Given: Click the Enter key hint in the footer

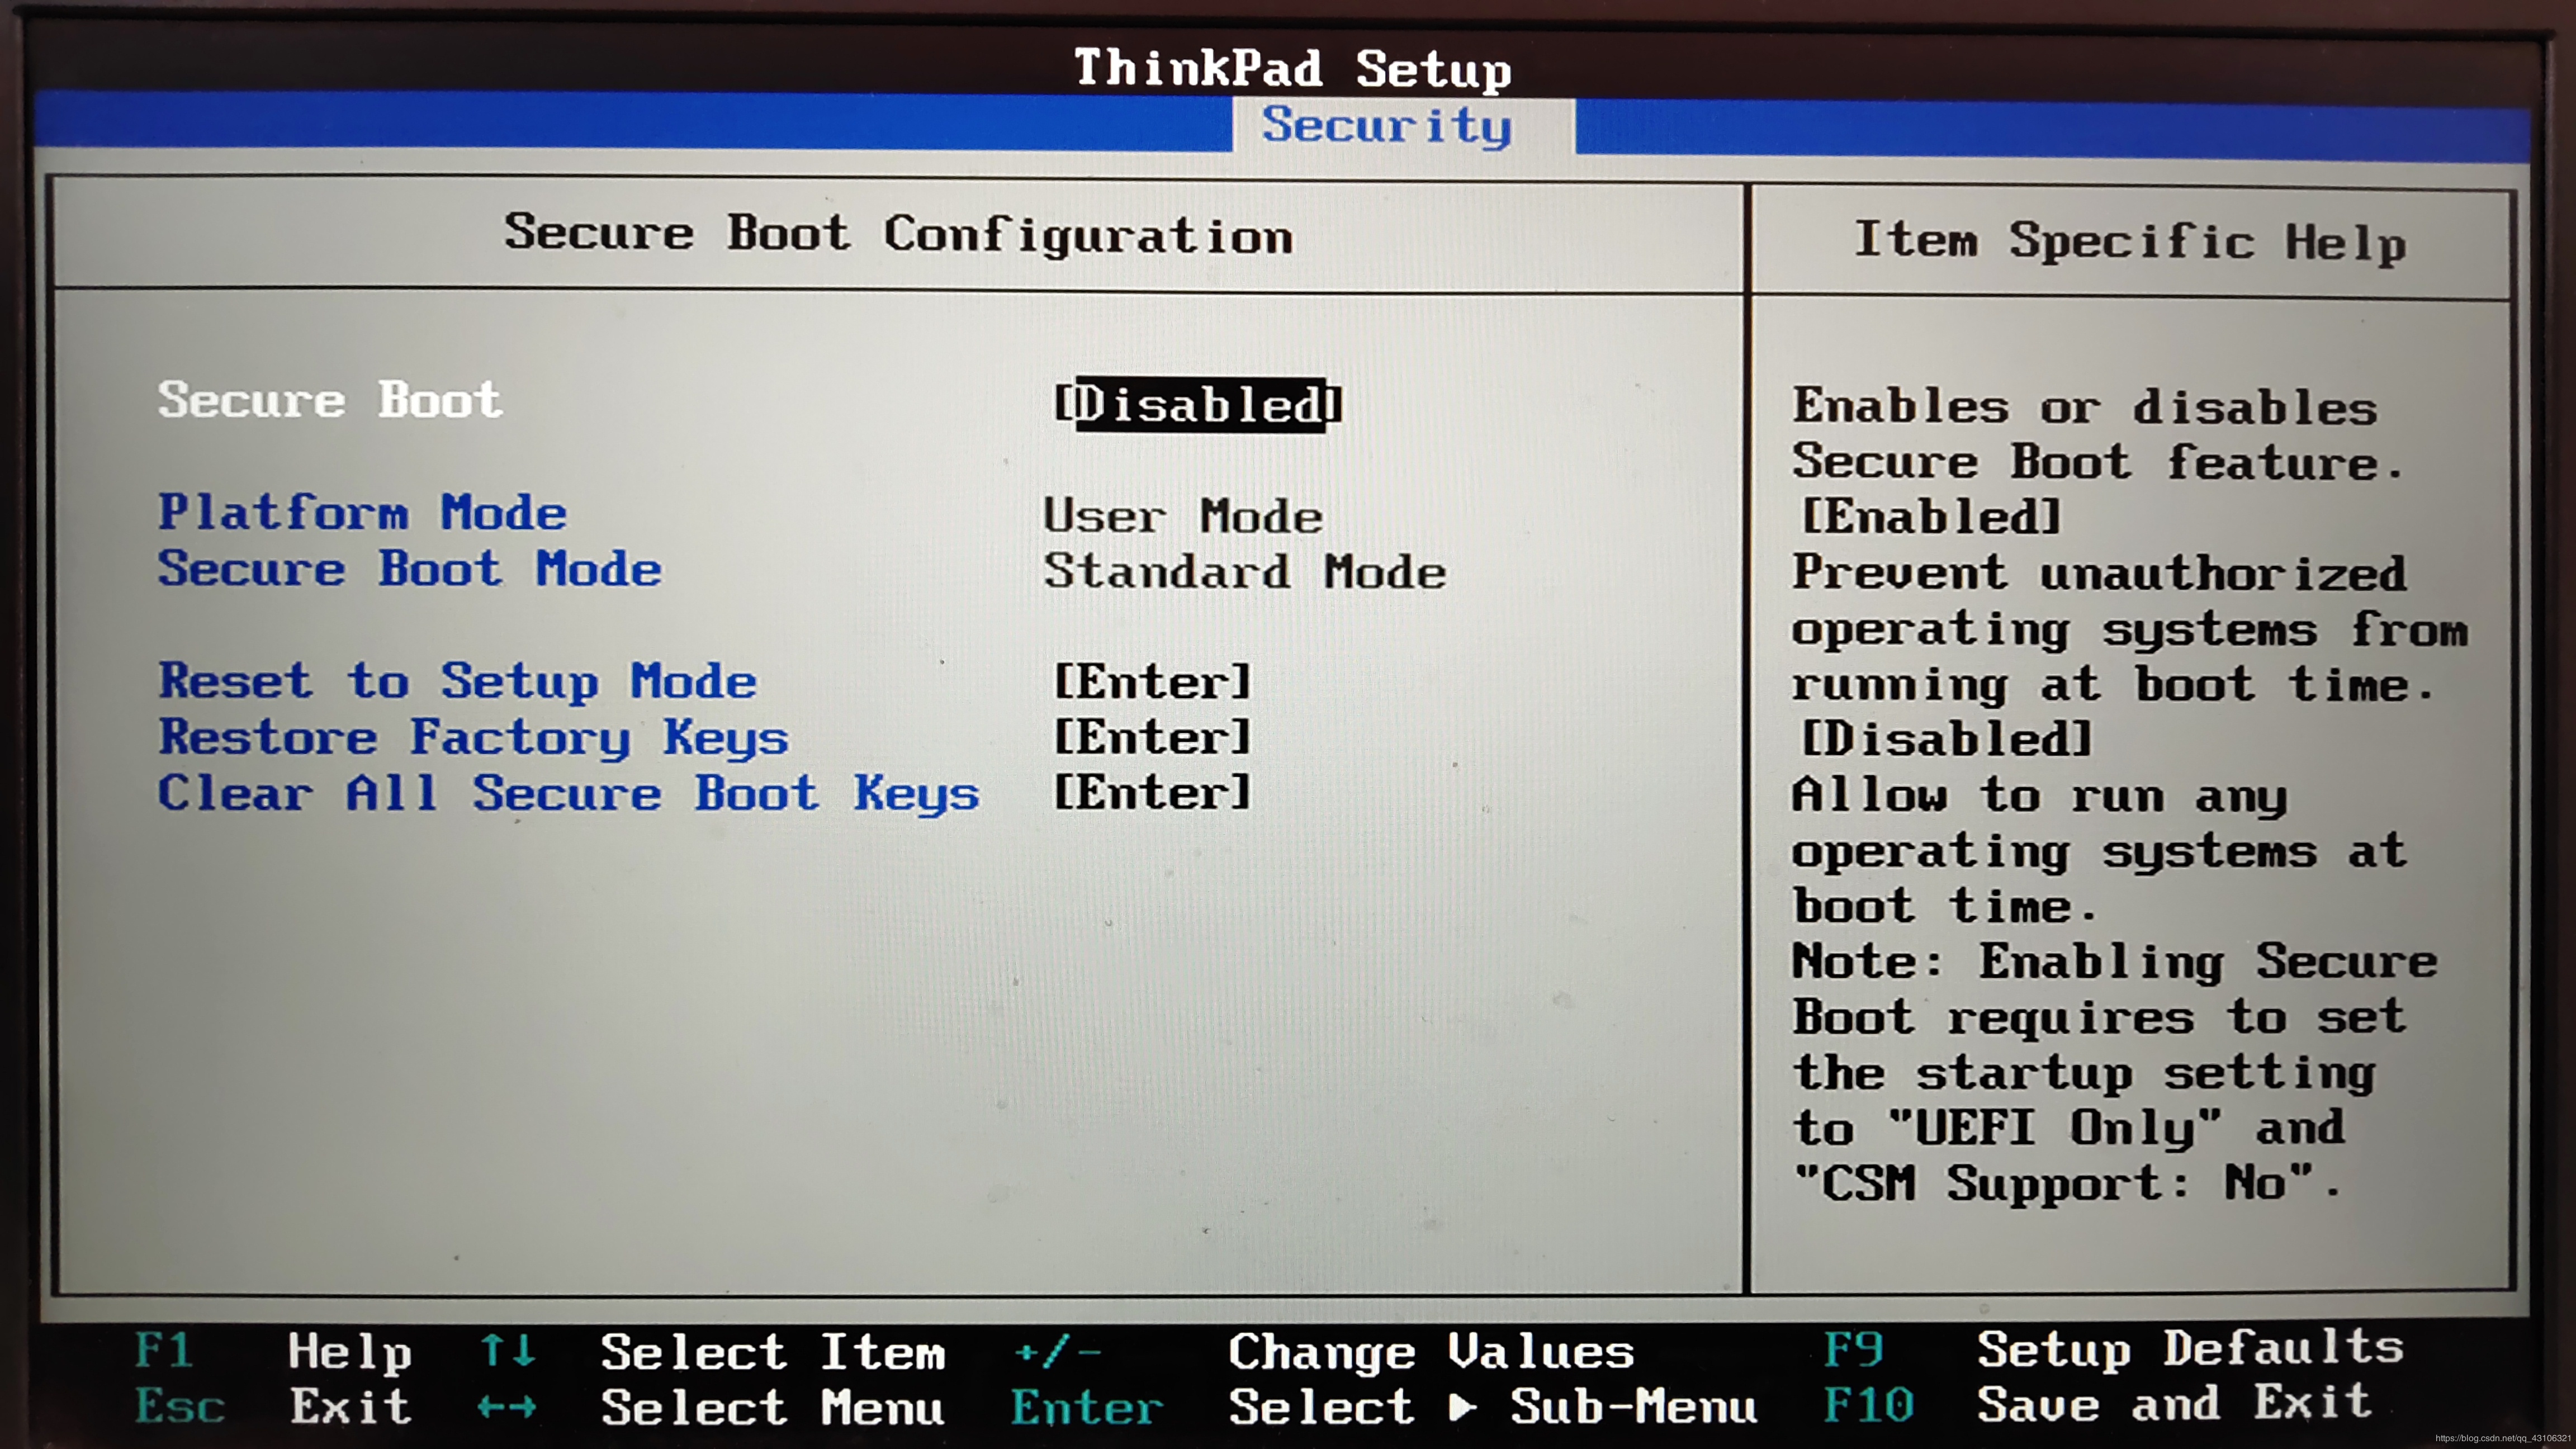Looking at the screenshot, I should (1087, 1408).
